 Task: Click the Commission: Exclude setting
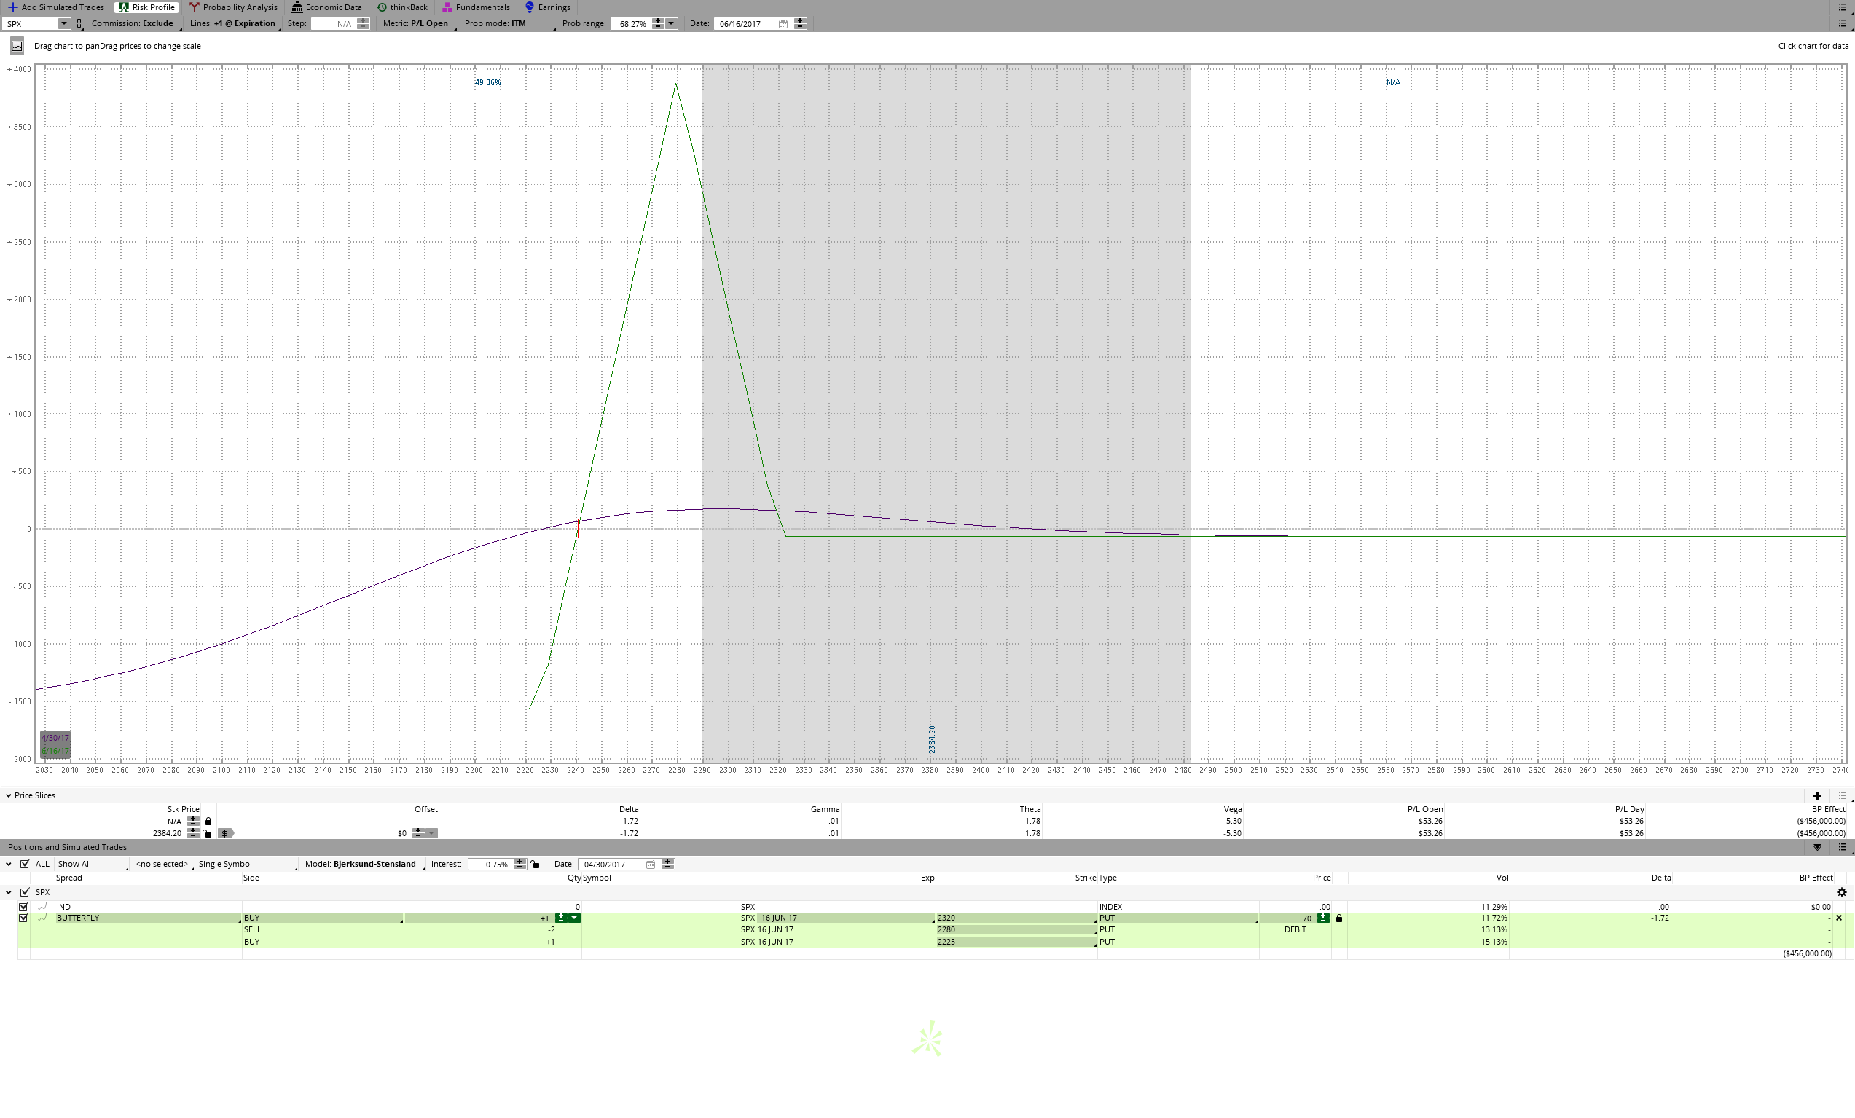pyautogui.click(x=133, y=24)
